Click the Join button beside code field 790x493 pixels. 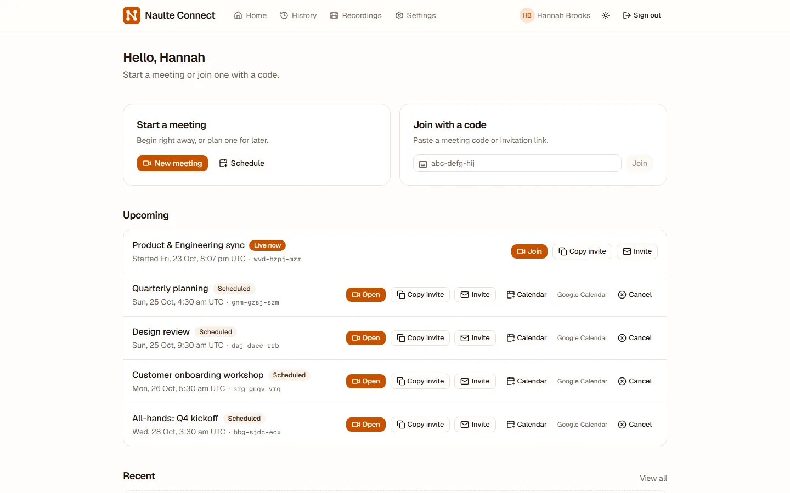point(639,163)
